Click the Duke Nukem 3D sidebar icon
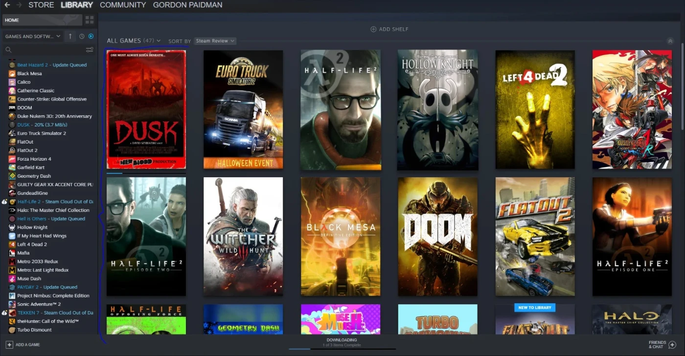The image size is (685, 356). point(12,116)
